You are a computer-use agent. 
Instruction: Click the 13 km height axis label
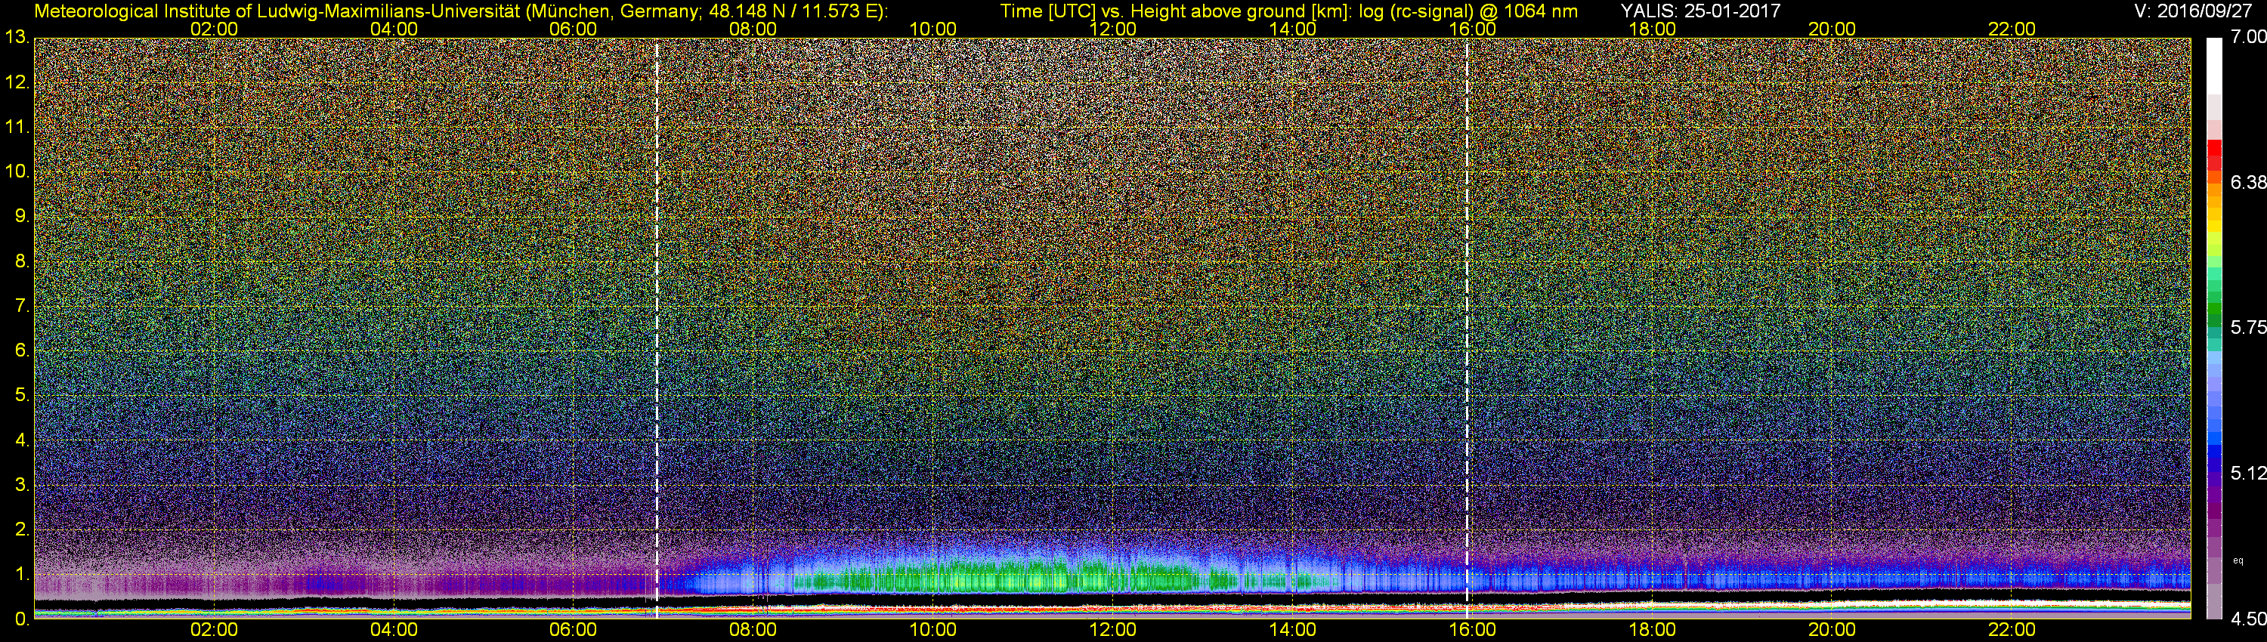pyautogui.click(x=17, y=37)
